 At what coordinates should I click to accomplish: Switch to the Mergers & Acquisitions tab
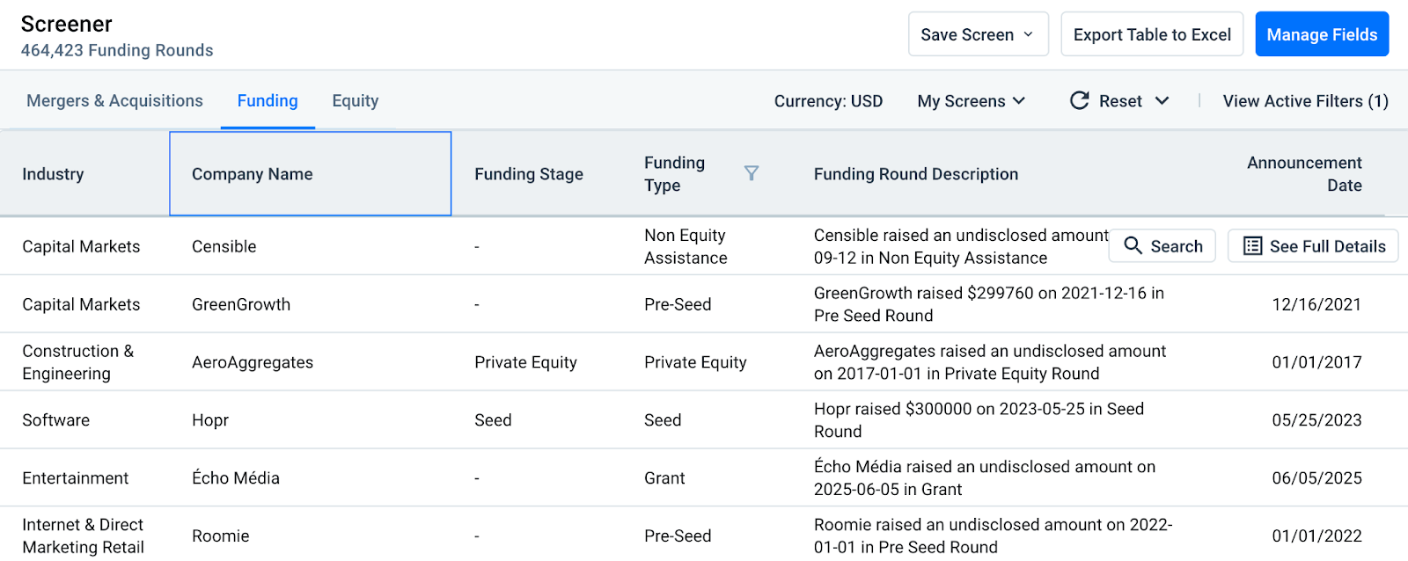pyautogui.click(x=114, y=101)
